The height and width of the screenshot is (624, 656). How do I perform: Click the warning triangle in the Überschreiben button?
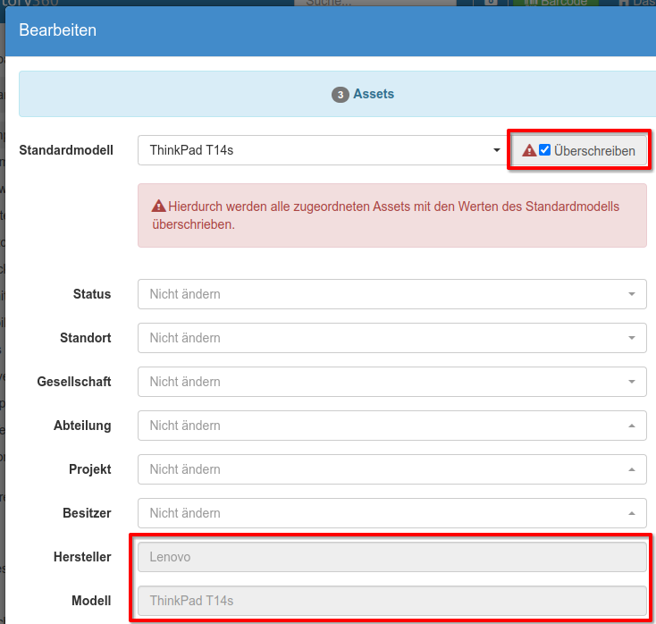click(x=529, y=151)
